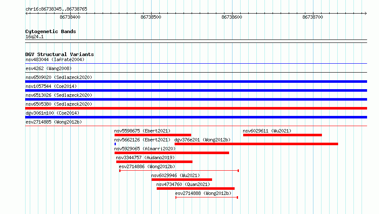Click the blue dgv3061n100 variant bar
Image resolution: width=379 pixels, height=214 pixels.
point(196,117)
